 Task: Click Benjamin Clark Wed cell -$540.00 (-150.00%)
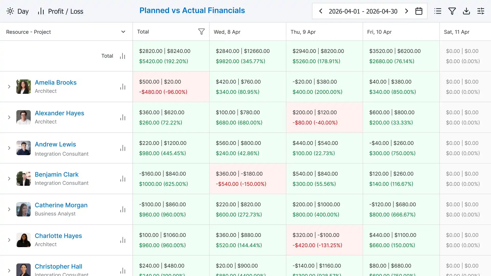248,179
